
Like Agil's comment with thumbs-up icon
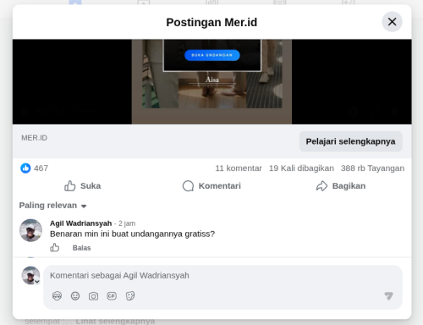55,248
